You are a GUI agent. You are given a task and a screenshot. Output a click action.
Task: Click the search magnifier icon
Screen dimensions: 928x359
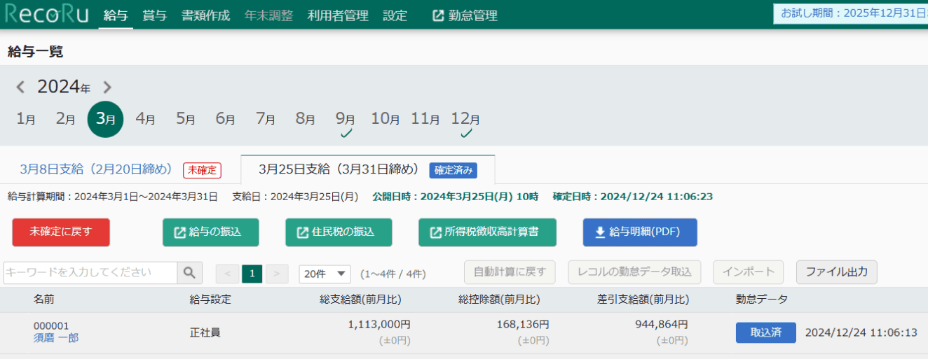189,272
